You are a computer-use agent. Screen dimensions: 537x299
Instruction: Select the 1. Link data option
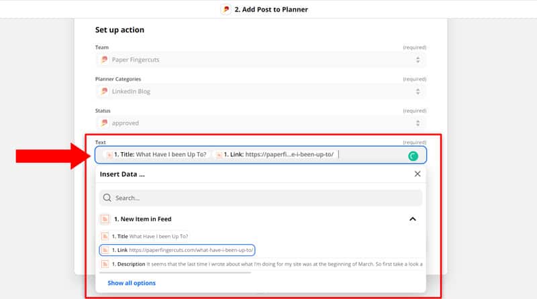point(177,250)
